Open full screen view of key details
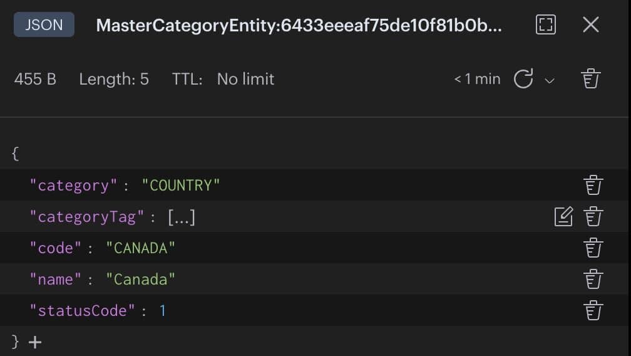The height and width of the screenshot is (356, 631). [546, 24]
